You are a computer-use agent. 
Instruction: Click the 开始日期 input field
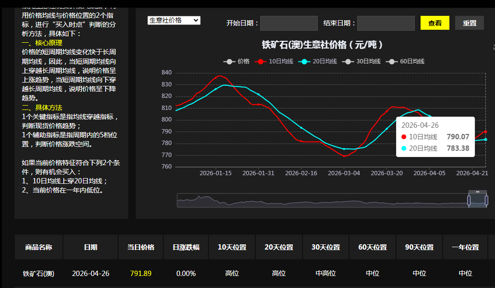(x=289, y=24)
